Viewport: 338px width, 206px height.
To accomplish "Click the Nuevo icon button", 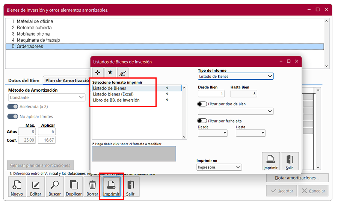I will (x=17, y=187).
